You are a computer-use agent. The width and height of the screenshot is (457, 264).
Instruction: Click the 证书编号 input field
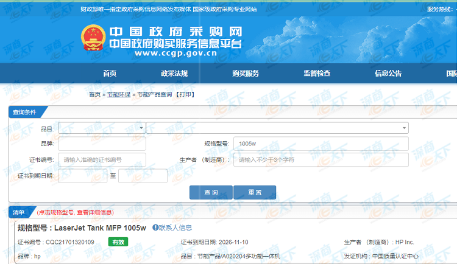pyautogui.click(x=102, y=160)
